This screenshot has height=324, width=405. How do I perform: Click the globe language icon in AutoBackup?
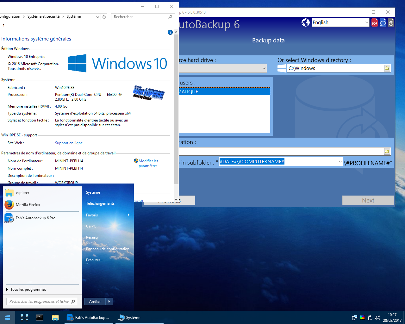click(x=306, y=22)
